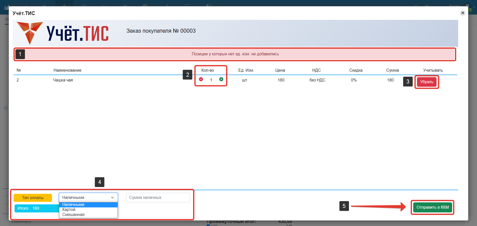This screenshot has width=477, height=226.
Task: Click unit cell шт
Action: 244,80
